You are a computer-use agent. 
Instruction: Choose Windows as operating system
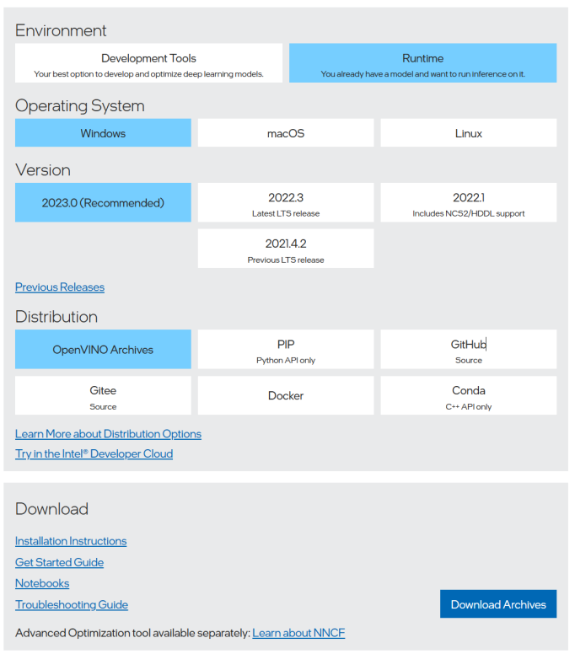click(103, 132)
